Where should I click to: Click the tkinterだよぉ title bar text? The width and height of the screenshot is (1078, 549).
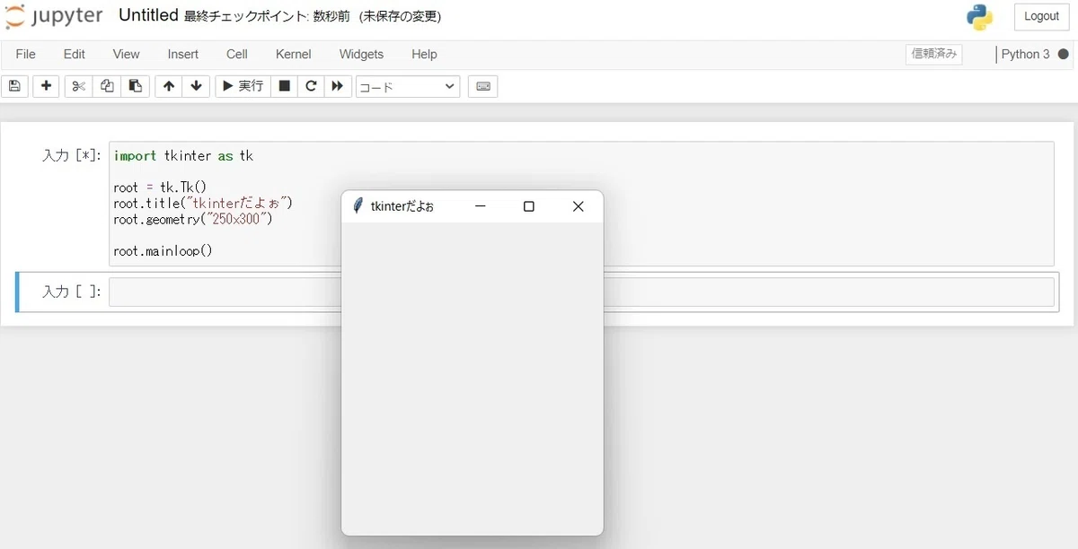pos(402,206)
